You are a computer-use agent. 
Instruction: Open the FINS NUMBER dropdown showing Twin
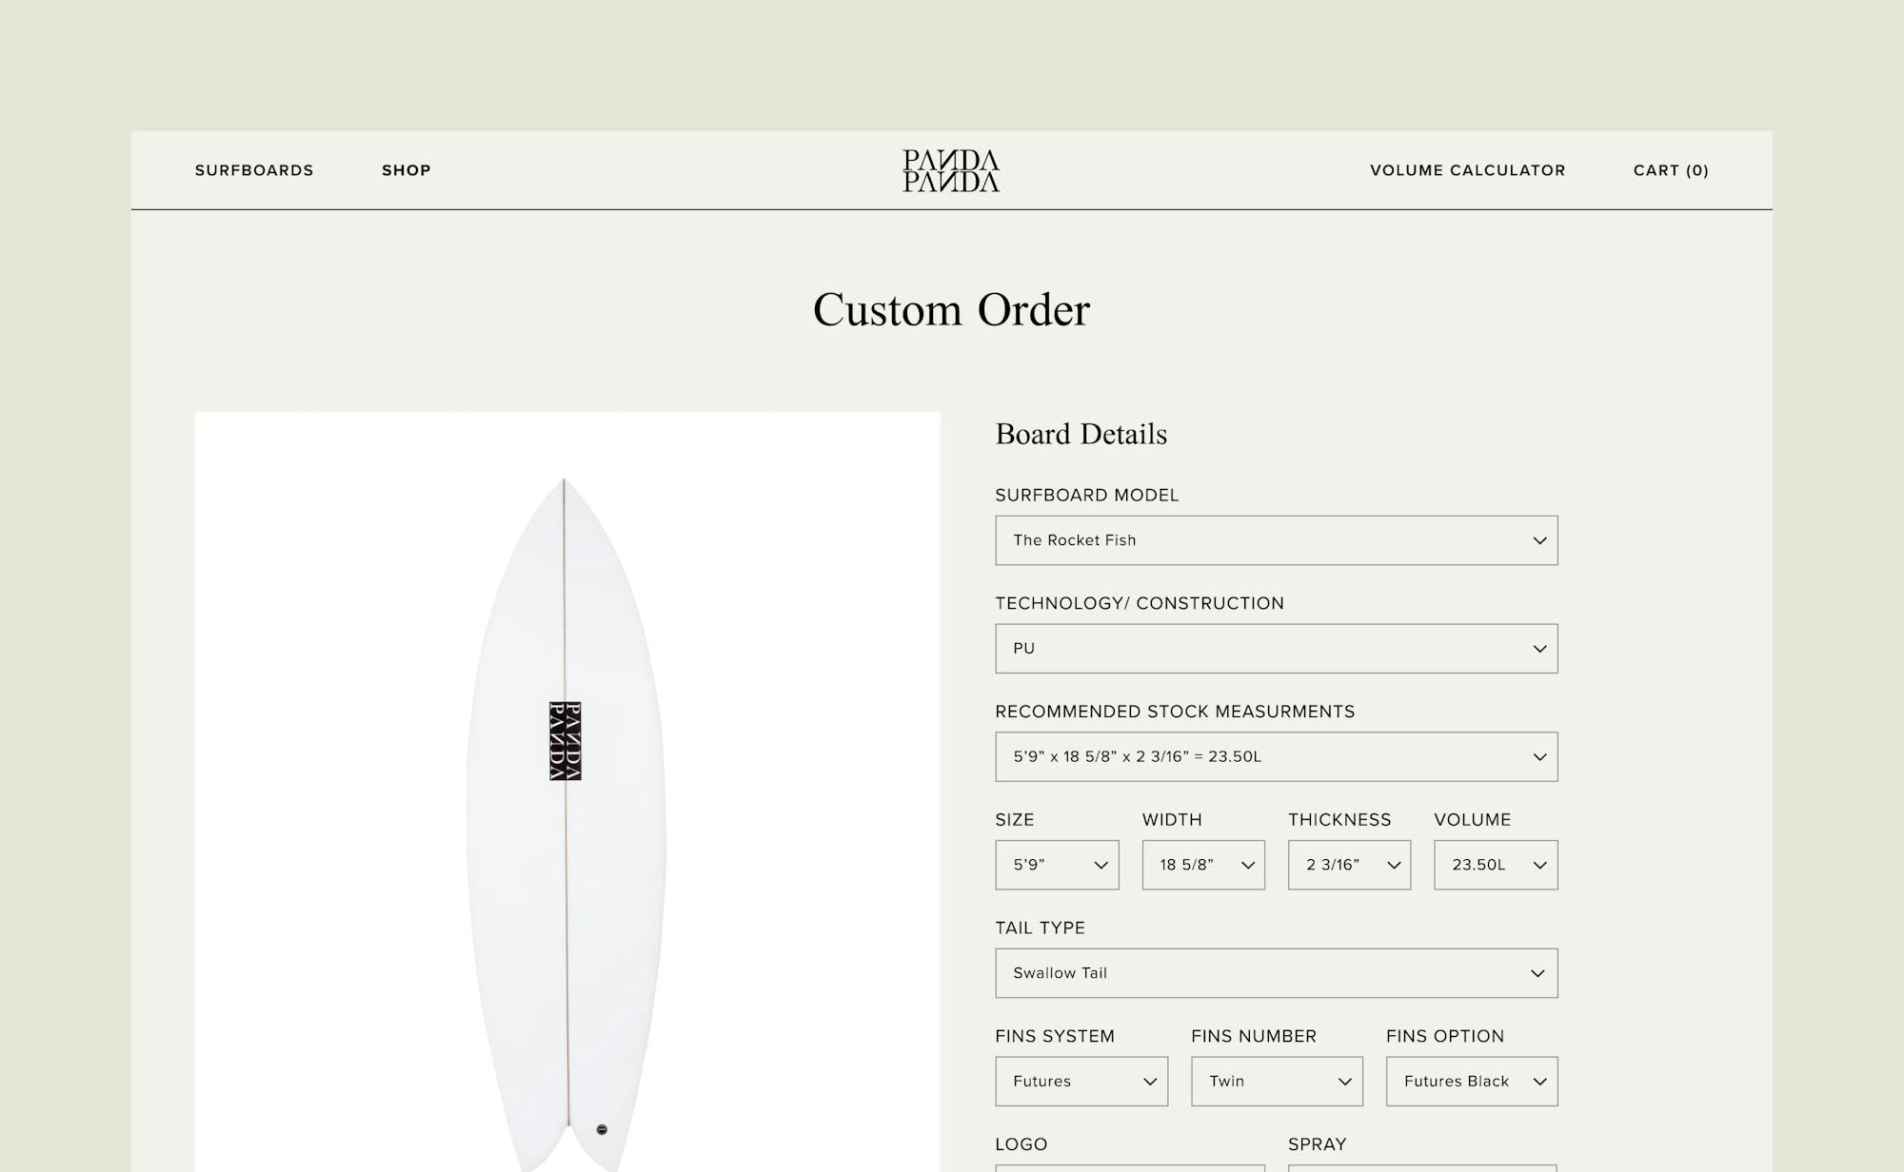(x=1276, y=1081)
